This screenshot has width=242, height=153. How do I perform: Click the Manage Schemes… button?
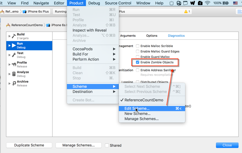(x=79, y=145)
